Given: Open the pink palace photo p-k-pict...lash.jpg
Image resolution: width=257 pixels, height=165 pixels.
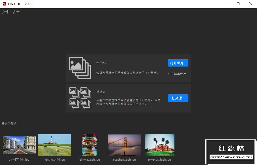Looking at the screenshot, I should (x=159, y=145).
